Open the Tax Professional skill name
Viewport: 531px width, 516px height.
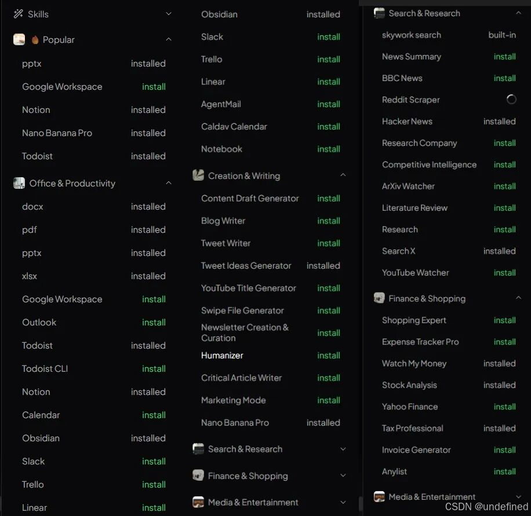413,428
